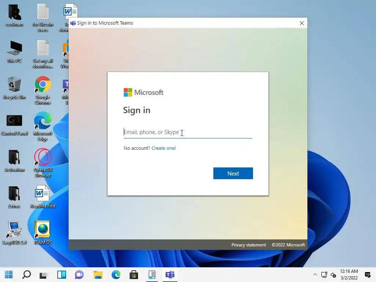
Task: Close the Sign in to Microsoft Teams window
Action: pos(302,23)
